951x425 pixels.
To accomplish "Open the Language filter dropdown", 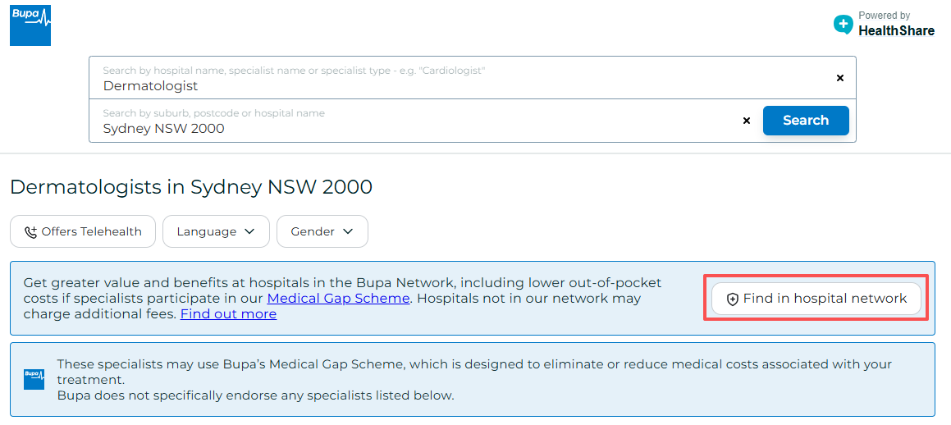I will [216, 231].
